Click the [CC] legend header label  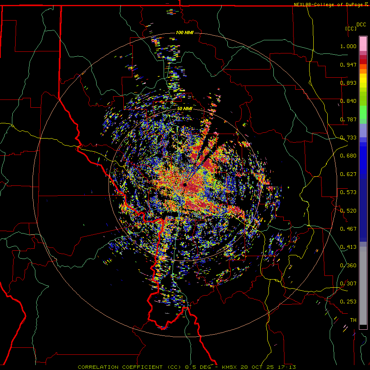click(x=351, y=28)
